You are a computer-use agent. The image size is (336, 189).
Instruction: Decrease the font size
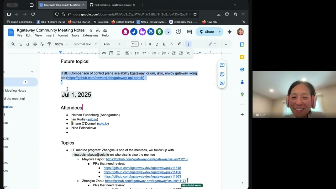point(127,44)
